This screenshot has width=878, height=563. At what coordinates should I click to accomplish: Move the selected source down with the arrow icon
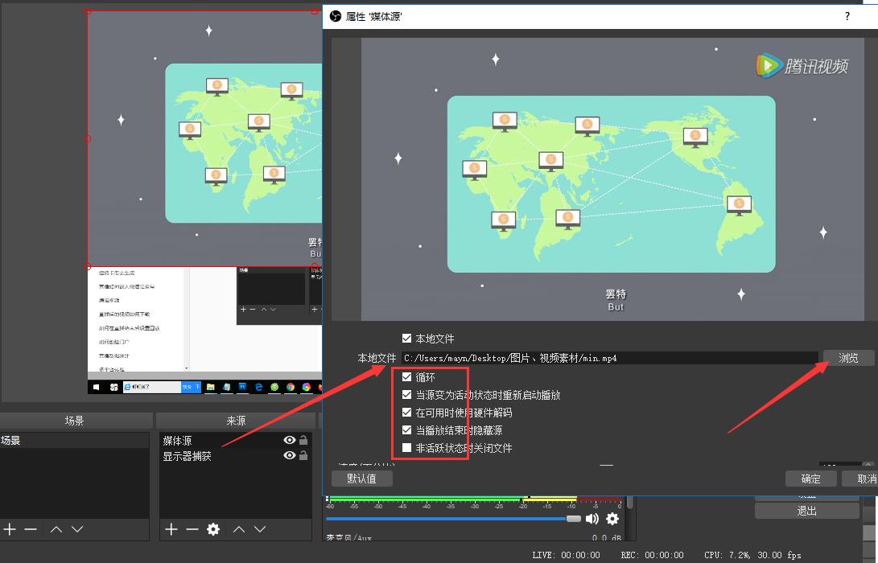(259, 529)
